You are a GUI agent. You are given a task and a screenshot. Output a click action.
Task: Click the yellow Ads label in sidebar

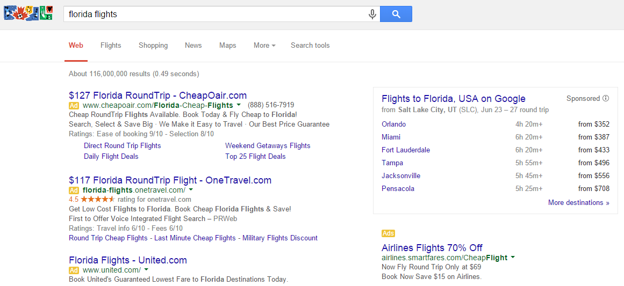388,233
